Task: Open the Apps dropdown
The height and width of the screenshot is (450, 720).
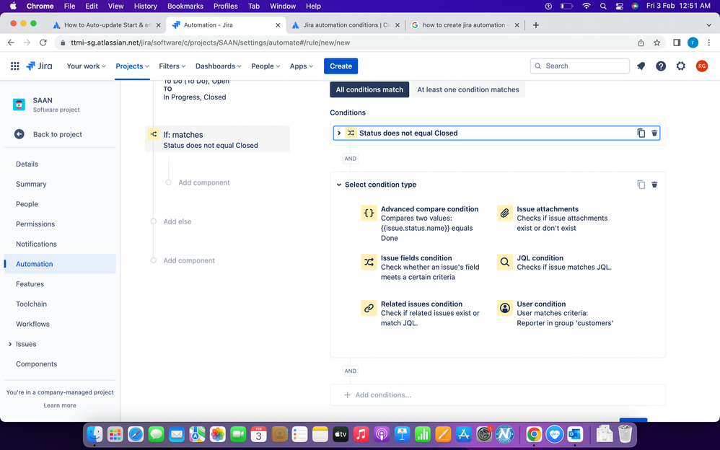Action: point(302,66)
